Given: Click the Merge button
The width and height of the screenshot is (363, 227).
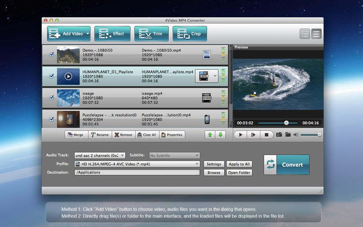Looking at the screenshot, I should 75,134.
